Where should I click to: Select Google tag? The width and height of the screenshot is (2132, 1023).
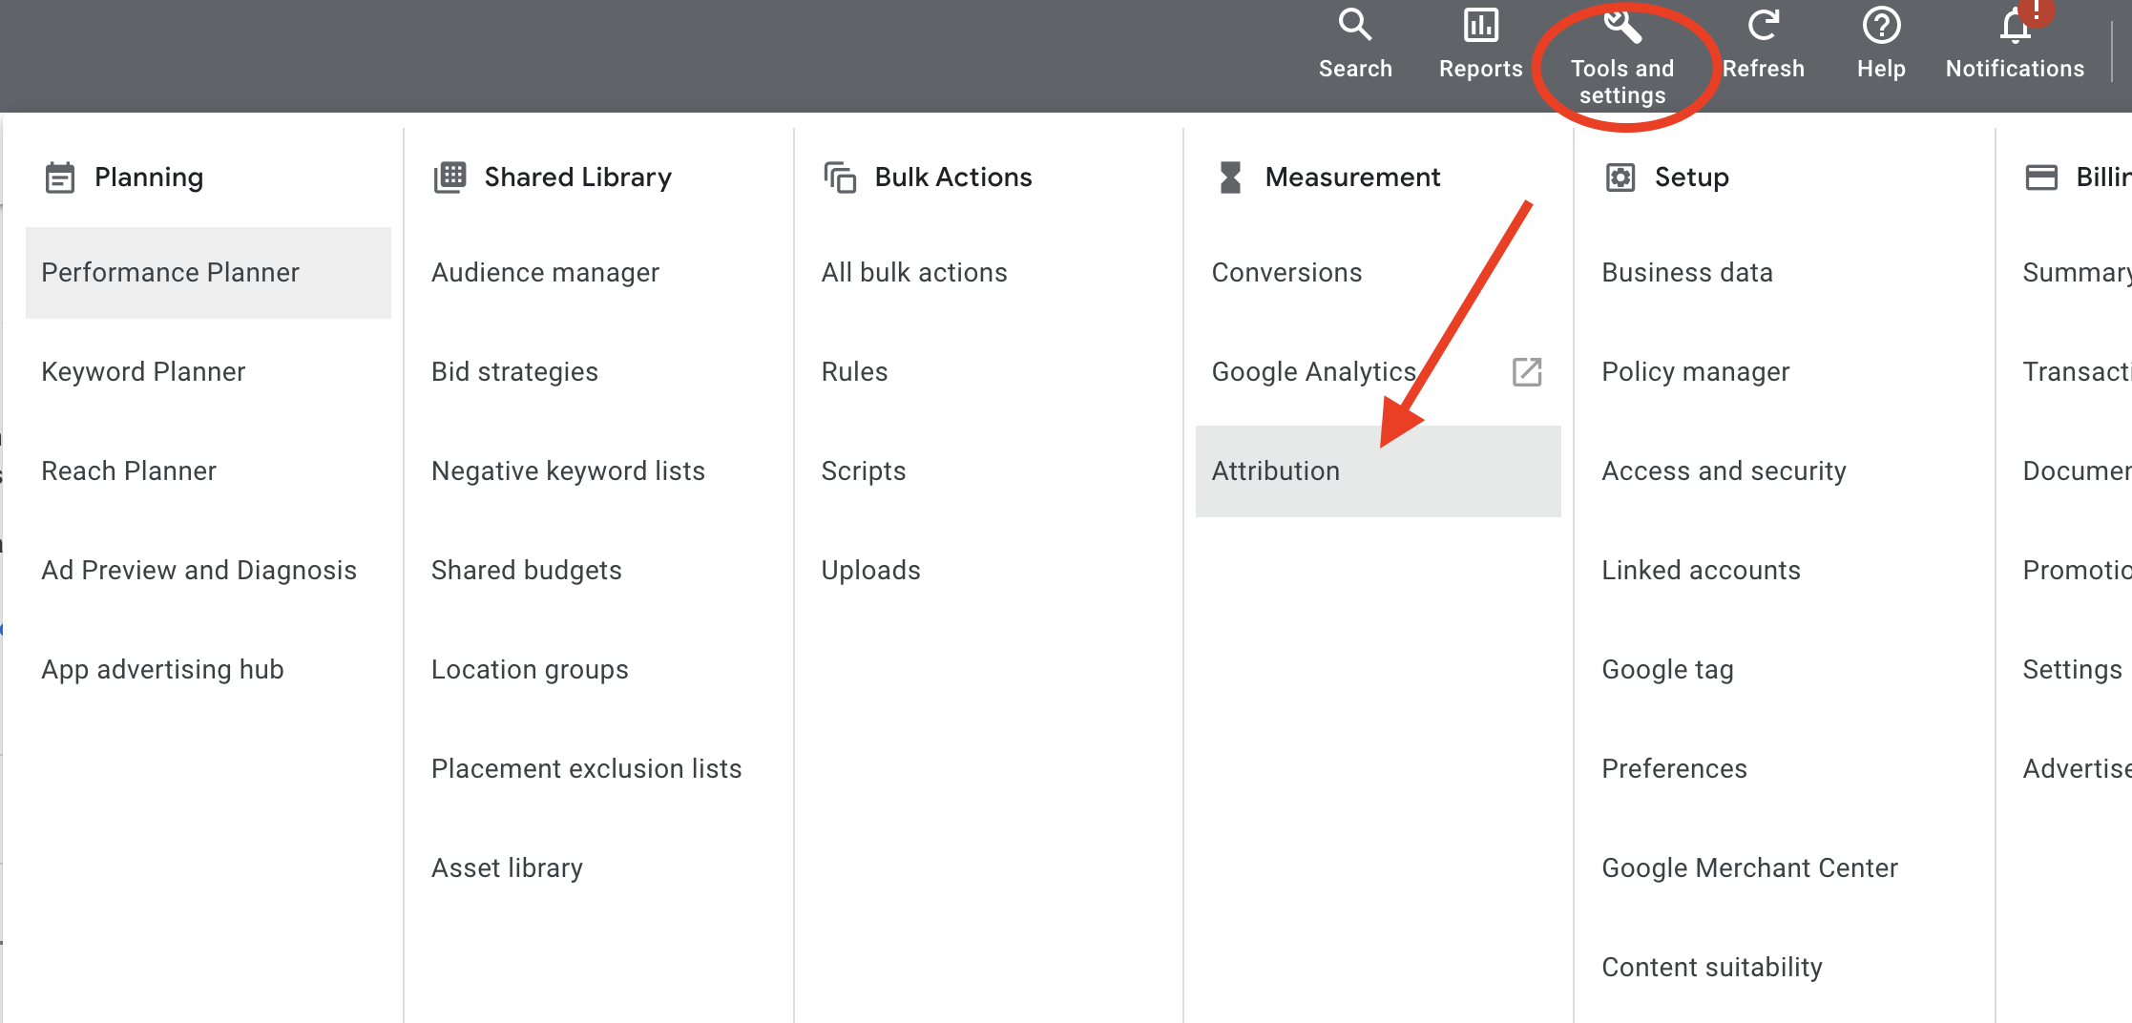pyautogui.click(x=1667, y=670)
